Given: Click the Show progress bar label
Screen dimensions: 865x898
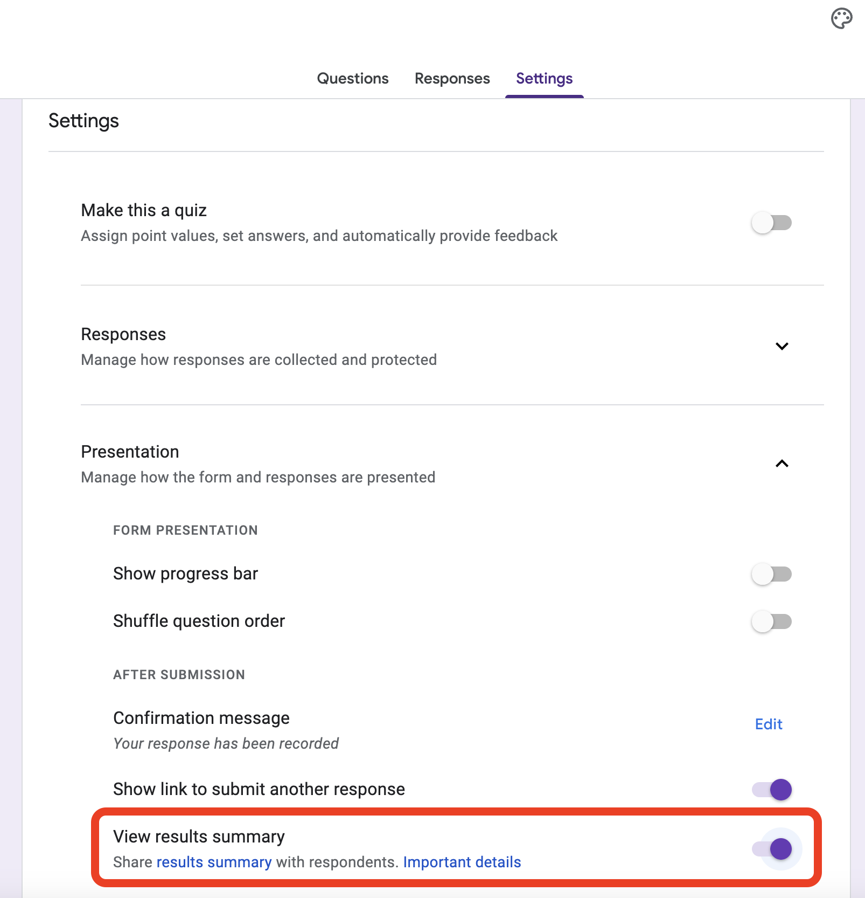Looking at the screenshot, I should [x=186, y=574].
